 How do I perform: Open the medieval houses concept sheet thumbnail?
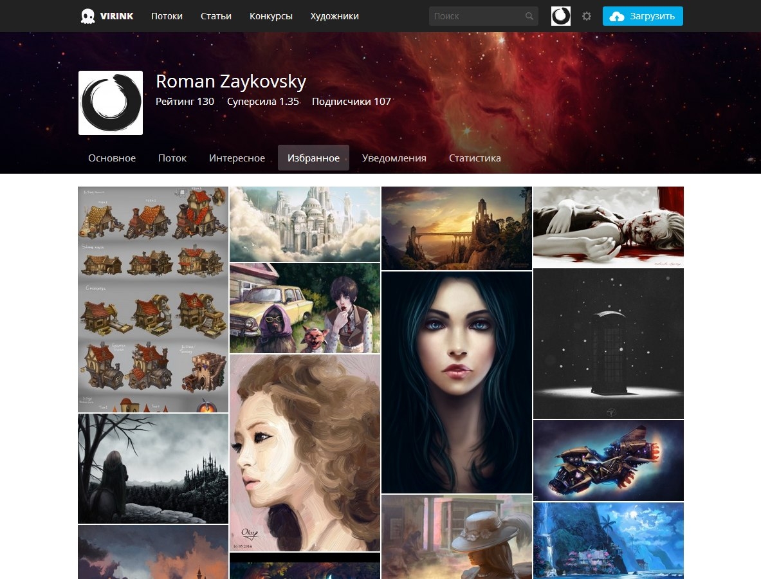pyautogui.click(x=153, y=299)
